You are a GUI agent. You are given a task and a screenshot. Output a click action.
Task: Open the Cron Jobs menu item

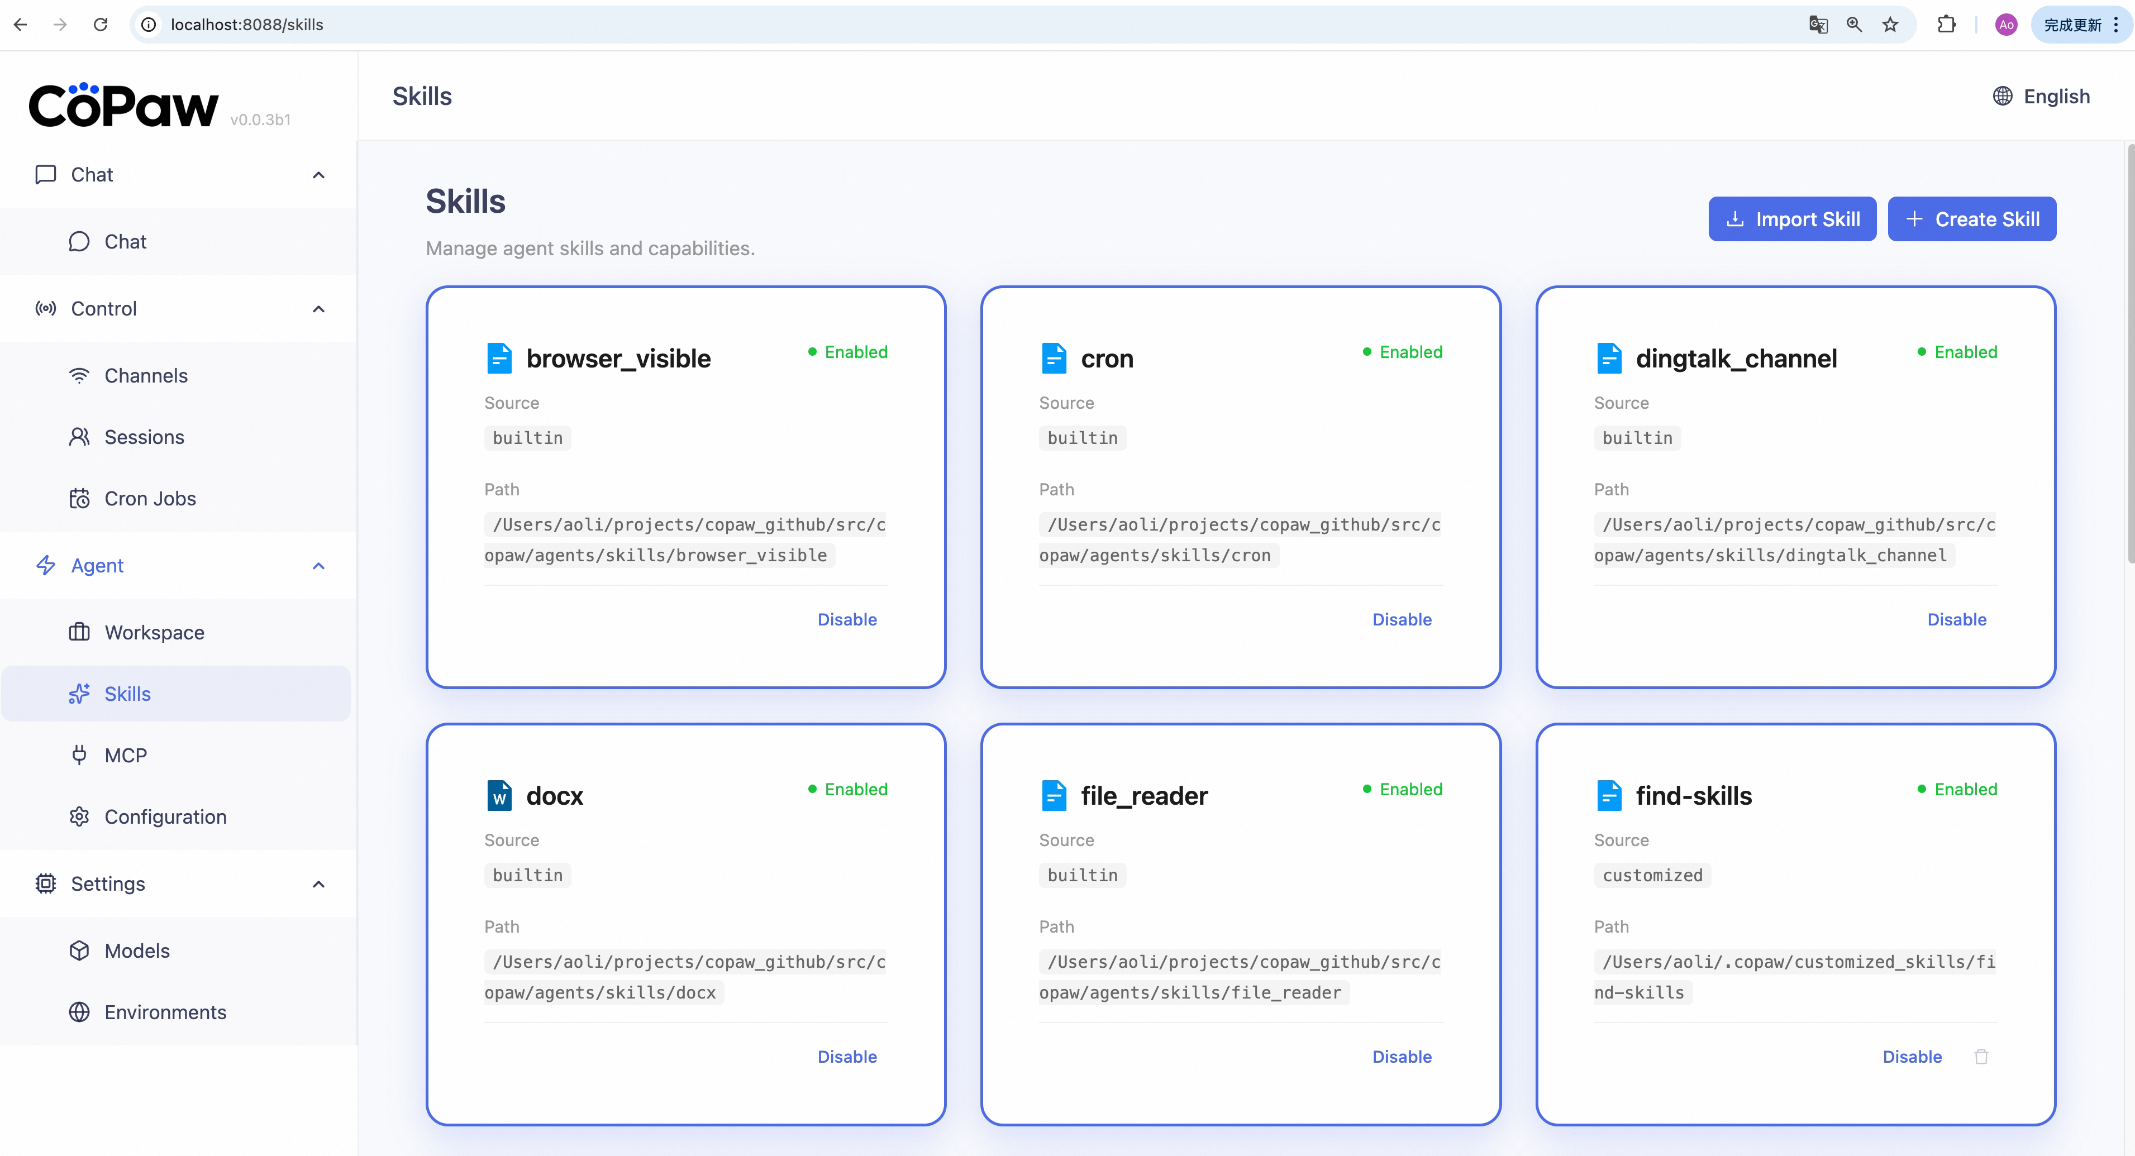(150, 498)
